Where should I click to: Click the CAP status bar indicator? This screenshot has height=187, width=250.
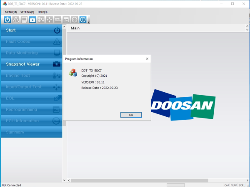click(227, 185)
